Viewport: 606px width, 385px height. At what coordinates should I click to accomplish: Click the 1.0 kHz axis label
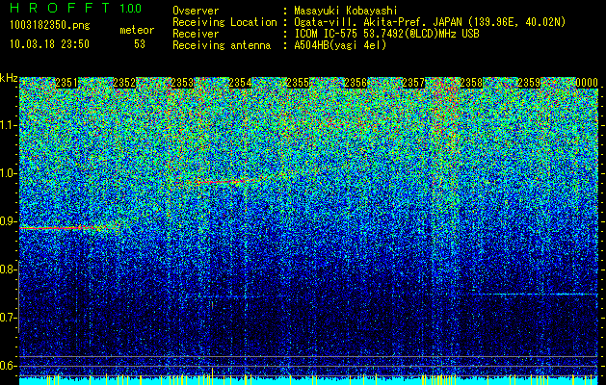pos(8,173)
